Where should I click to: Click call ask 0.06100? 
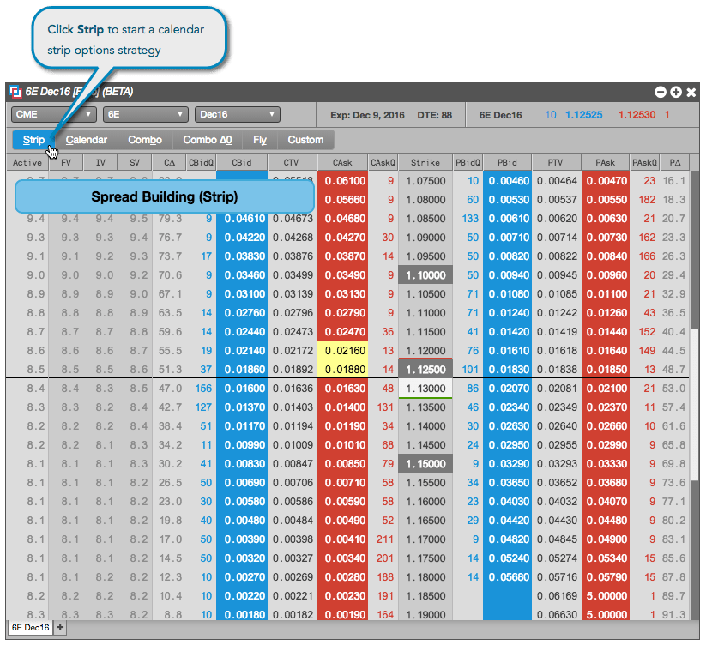pos(343,180)
